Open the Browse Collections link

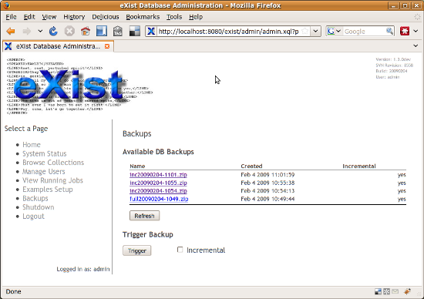click(x=53, y=163)
